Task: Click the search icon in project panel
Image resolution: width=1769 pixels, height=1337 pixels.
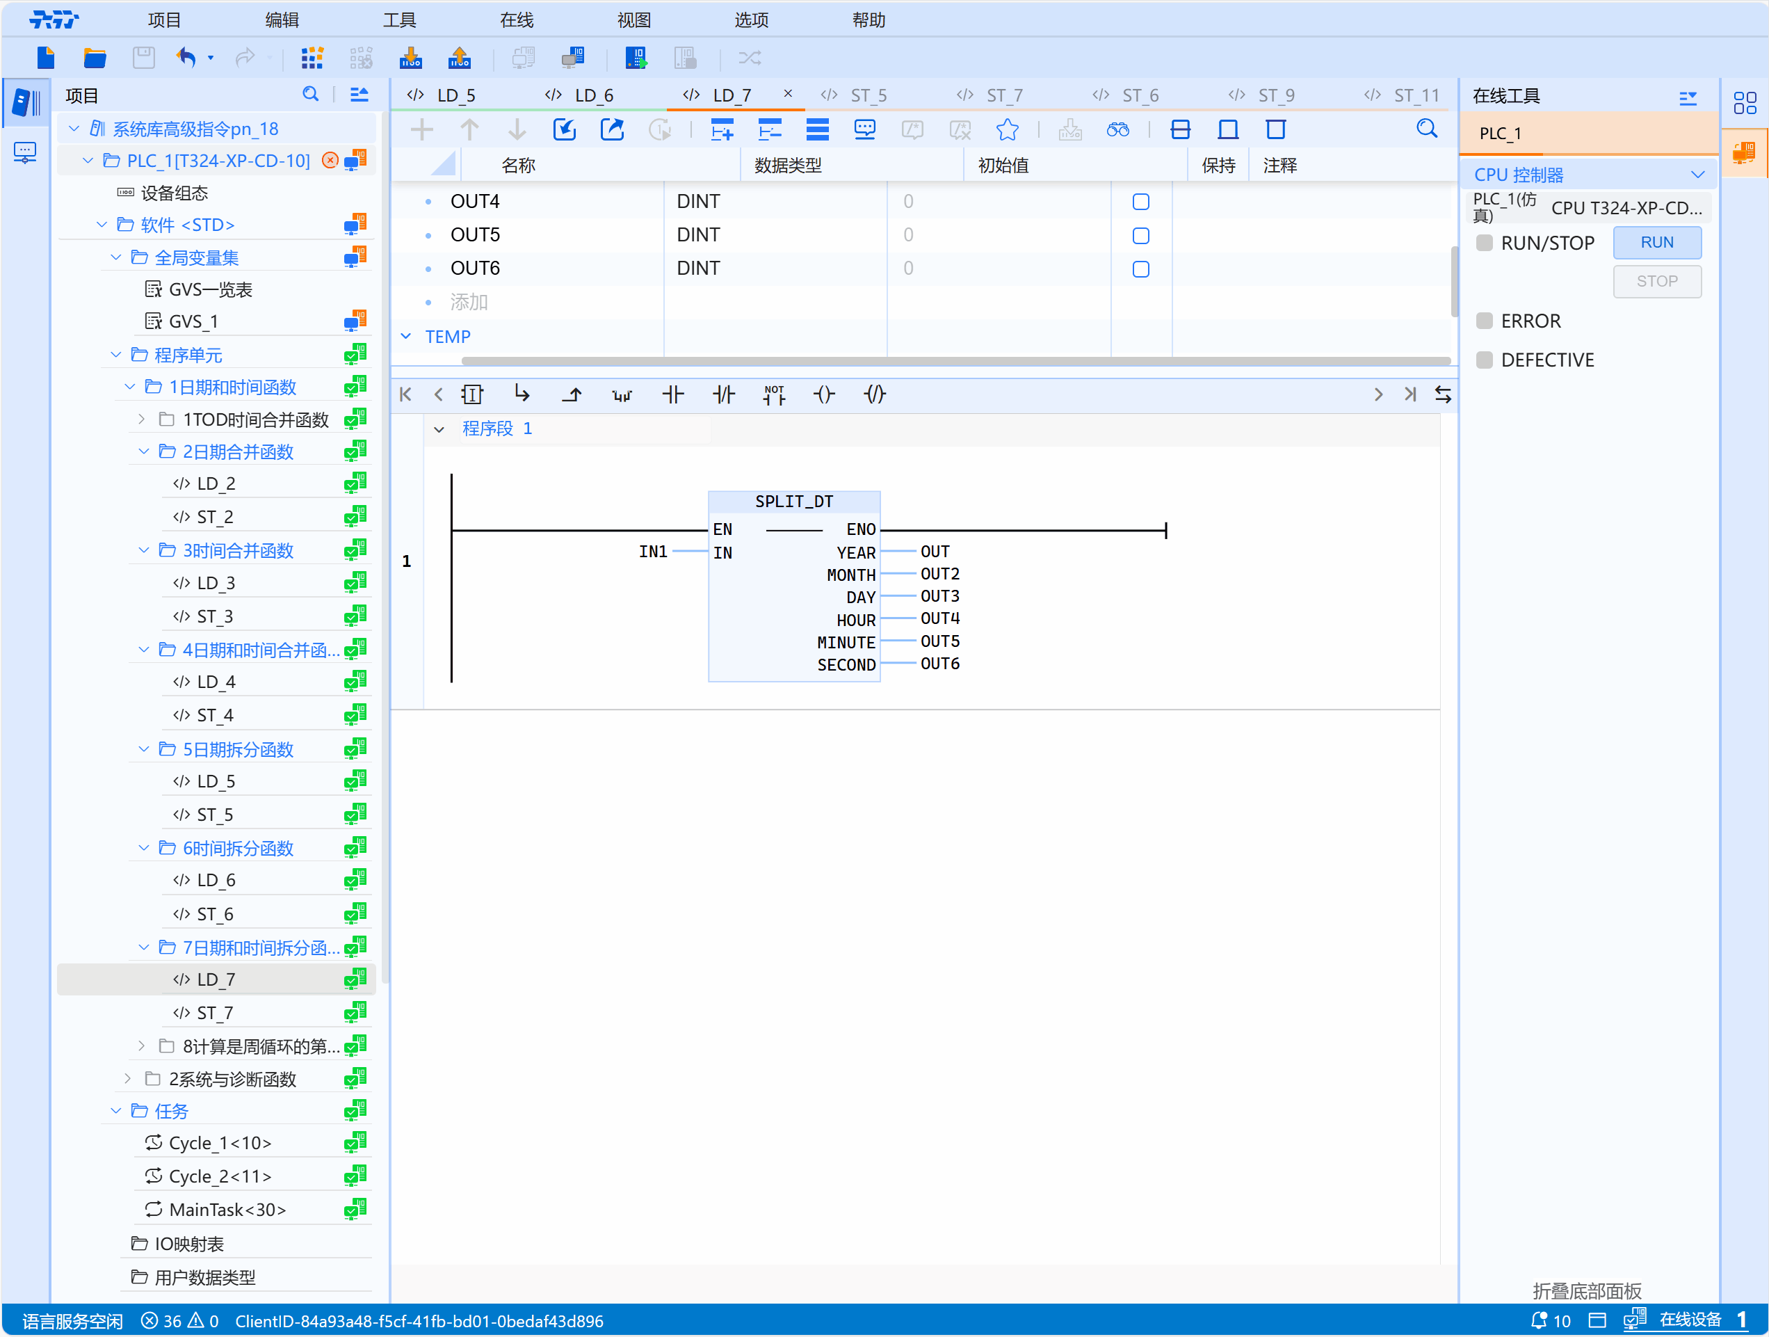Action: [x=310, y=95]
